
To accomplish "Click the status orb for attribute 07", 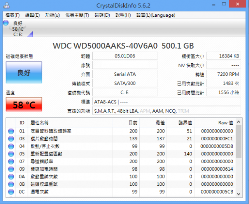I will (11, 162).
